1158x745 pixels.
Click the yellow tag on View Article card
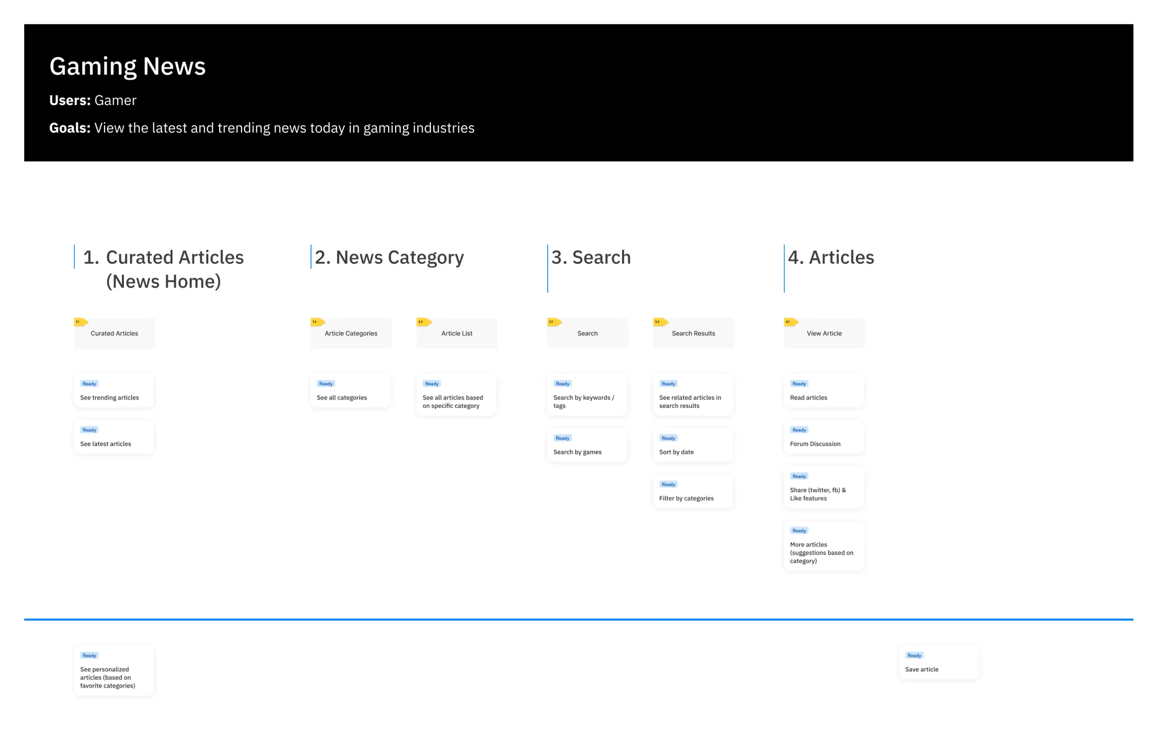tap(791, 322)
